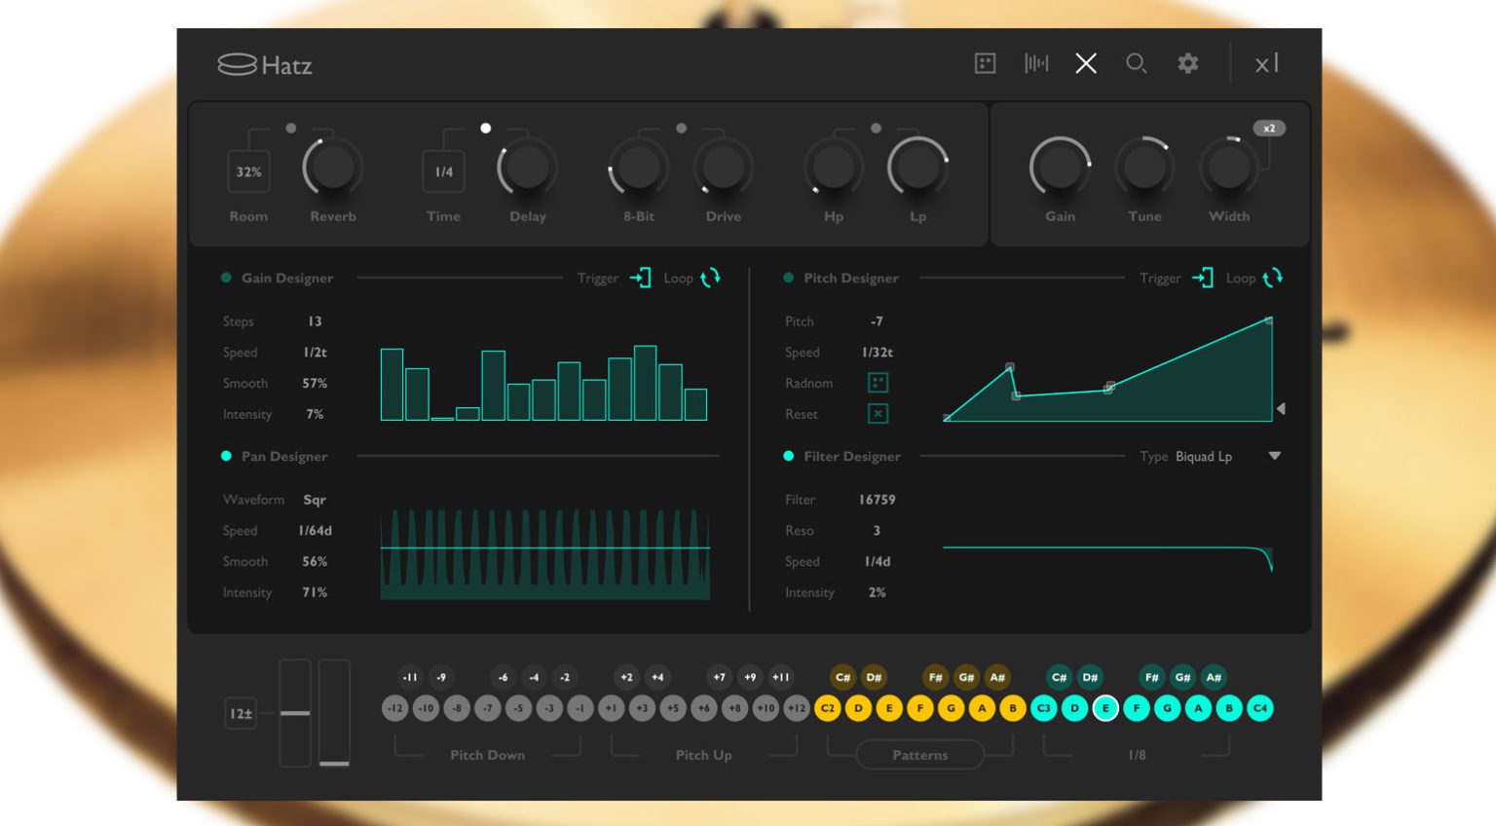Click the Gain knob
The width and height of the screenshot is (1496, 826).
(1060, 168)
